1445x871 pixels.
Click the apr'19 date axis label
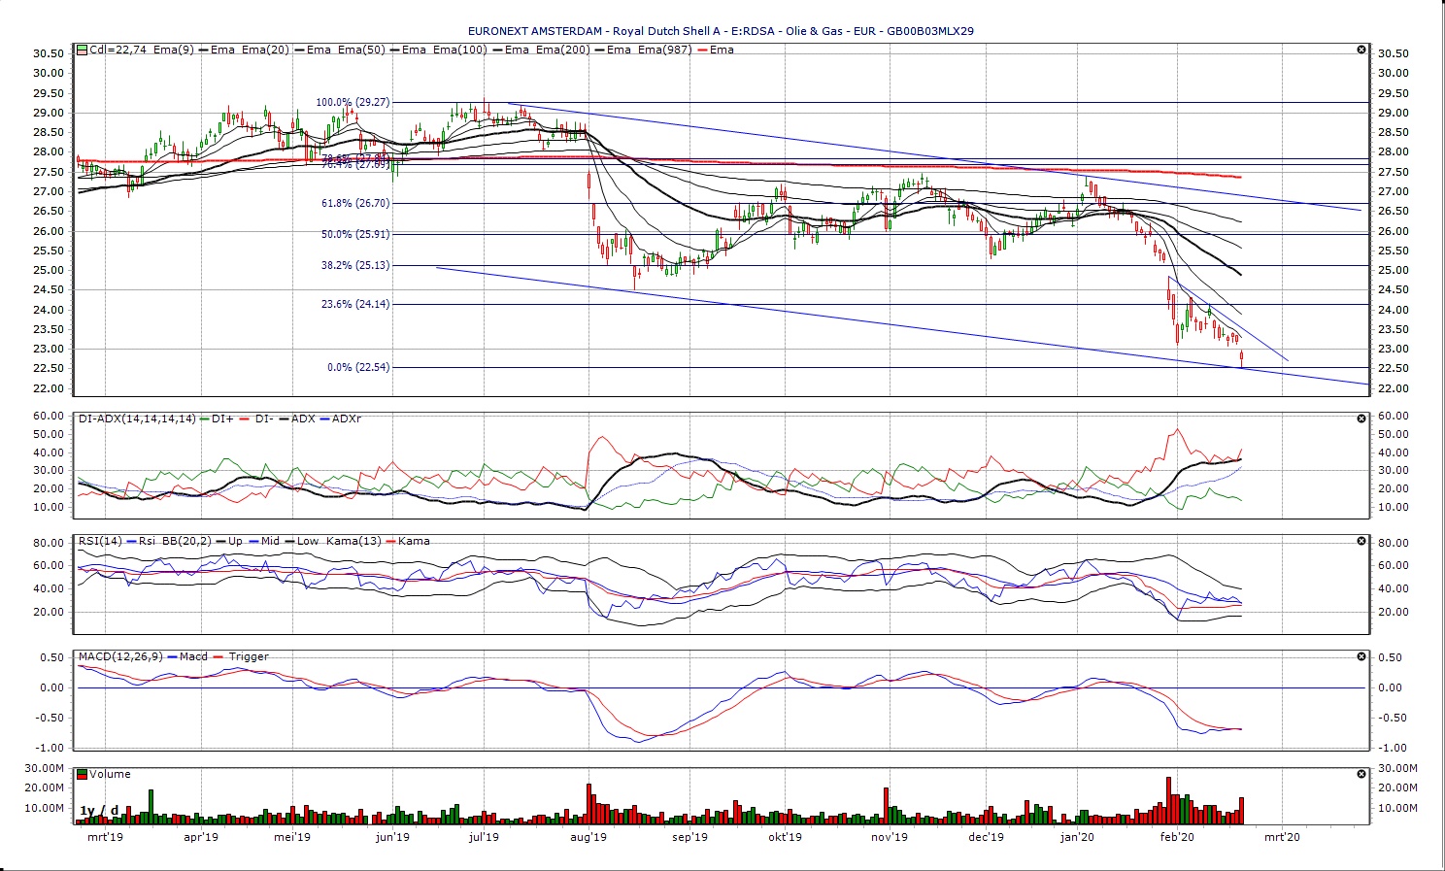click(x=201, y=837)
